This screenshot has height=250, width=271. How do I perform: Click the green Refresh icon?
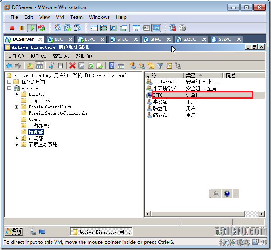click(91, 66)
